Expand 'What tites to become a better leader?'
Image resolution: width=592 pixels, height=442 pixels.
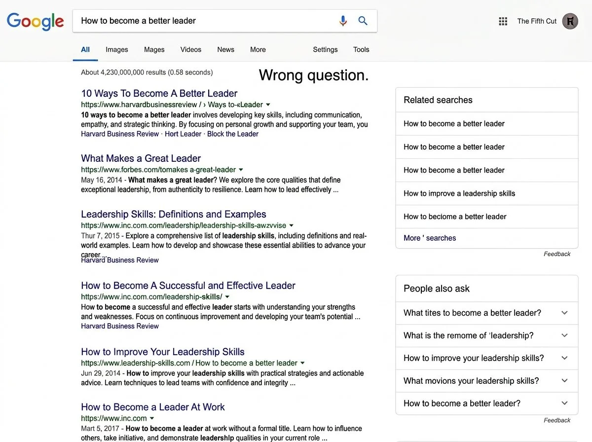[x=487, y=313]
